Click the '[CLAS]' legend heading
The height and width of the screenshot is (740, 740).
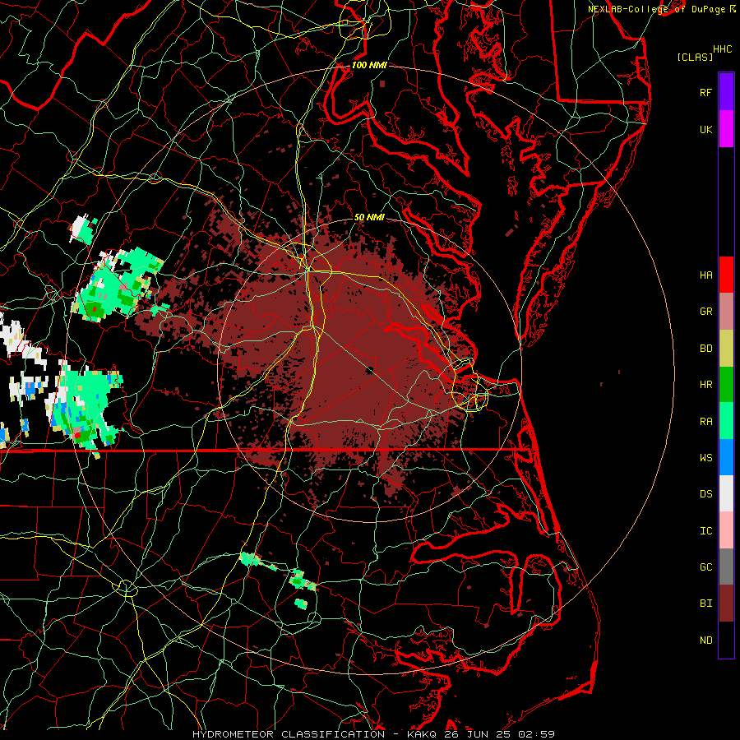[695, 57]
